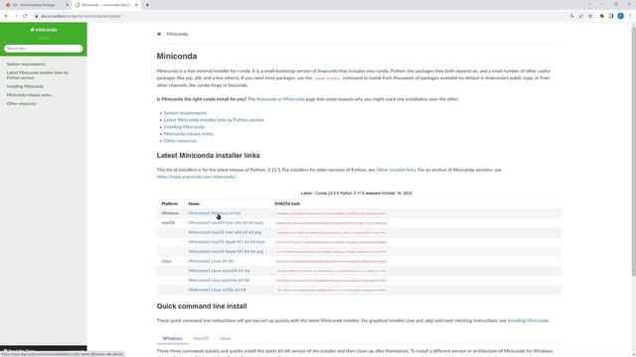
Task: Click the home icon in the breadcrumb
Action: (159, 34)
